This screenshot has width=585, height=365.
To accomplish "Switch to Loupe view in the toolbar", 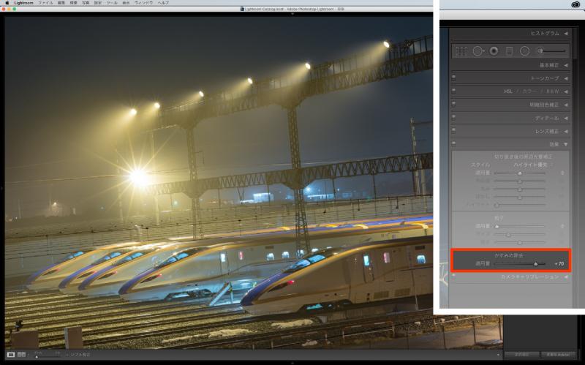I will pyautogui.click(x=11, y=355).
